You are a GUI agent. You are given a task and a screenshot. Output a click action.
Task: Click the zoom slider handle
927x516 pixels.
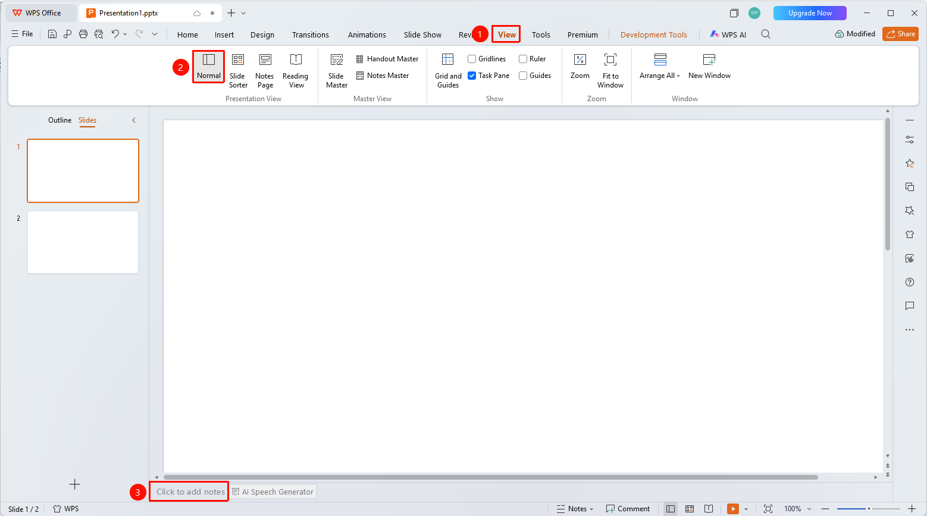(x=869, y=509)
